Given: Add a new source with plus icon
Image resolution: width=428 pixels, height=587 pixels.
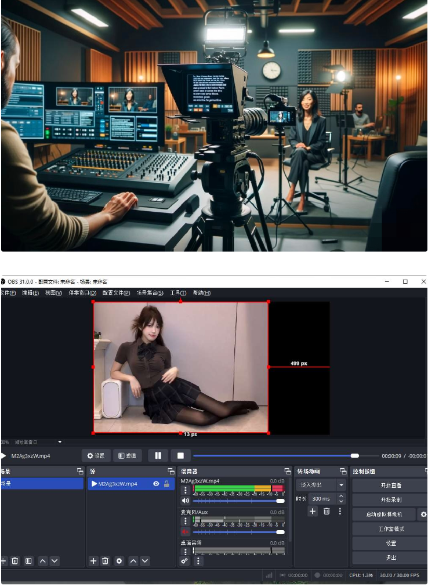Looking at the screenshot, I should (93, 561).
